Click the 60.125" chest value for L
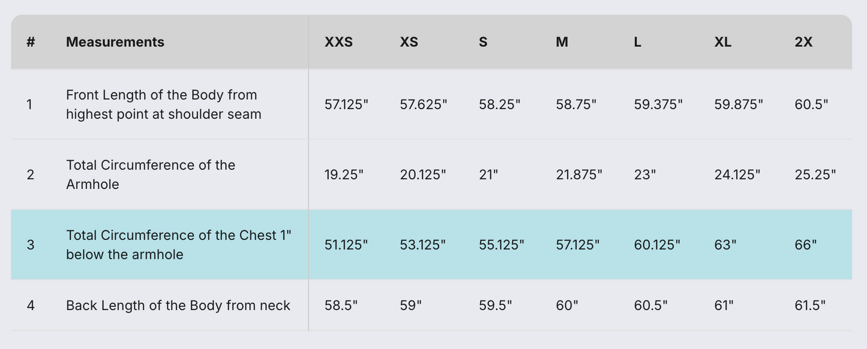This screenshot has width=867, height=349. coord(657,245)
